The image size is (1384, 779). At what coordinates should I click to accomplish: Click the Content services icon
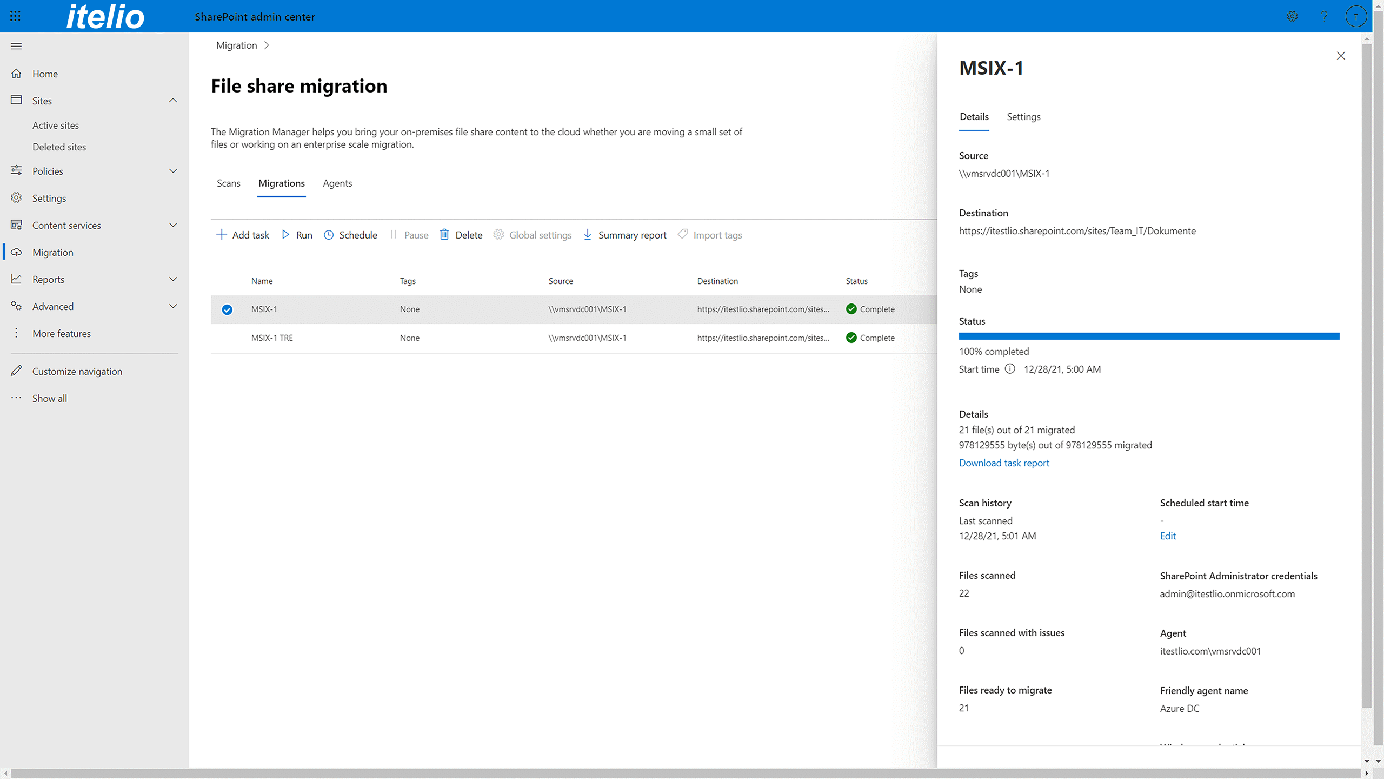[x=17, y=225]
